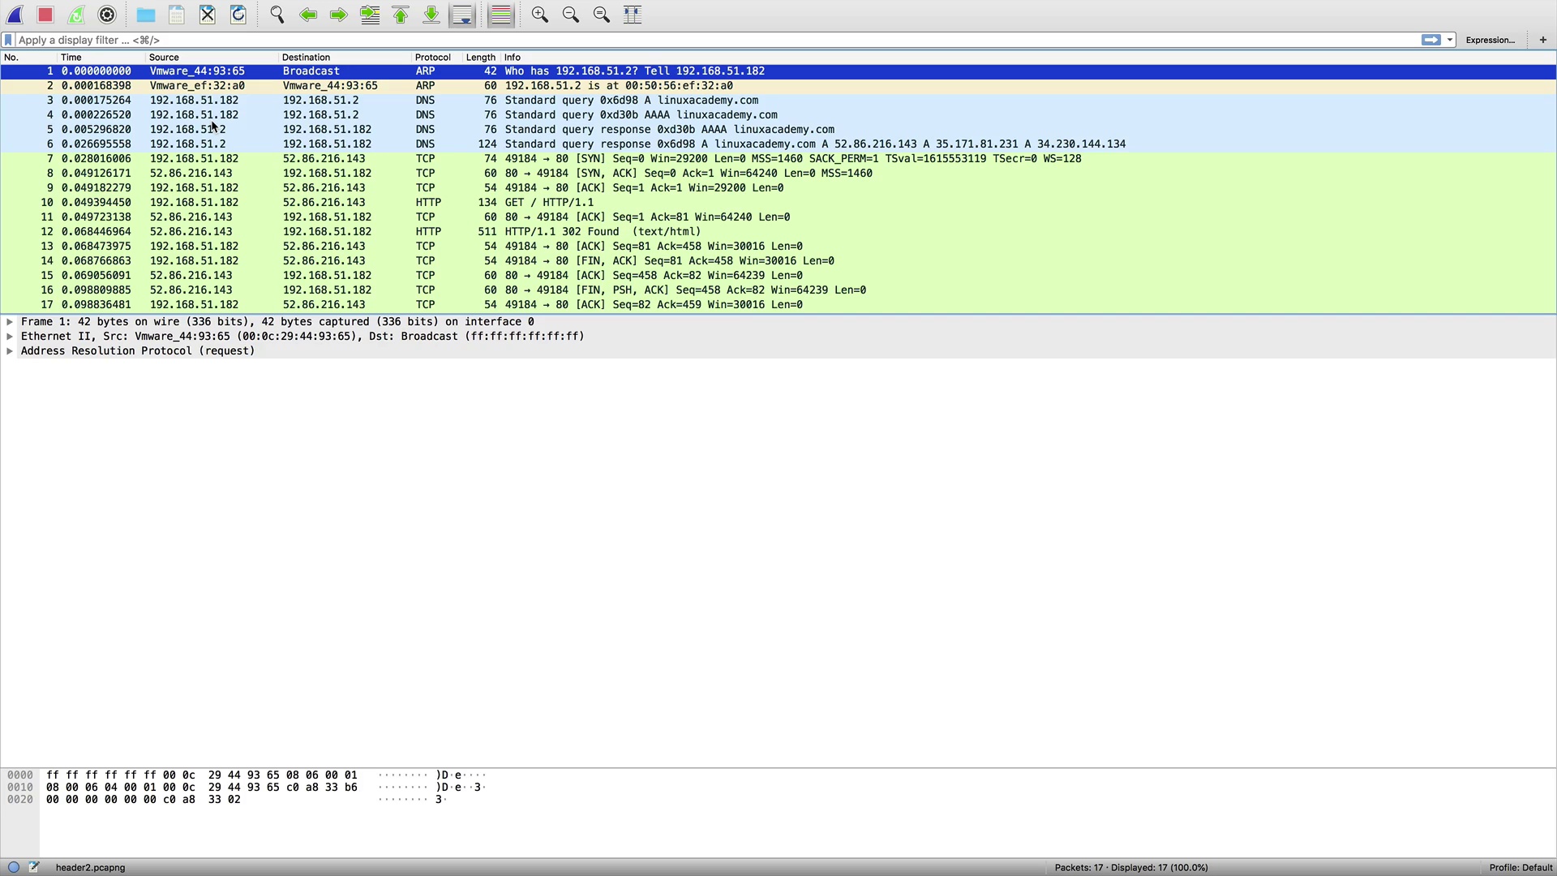Open capture options gear icon
This screenshot has width=1557, height=876.
pos(107,15)
